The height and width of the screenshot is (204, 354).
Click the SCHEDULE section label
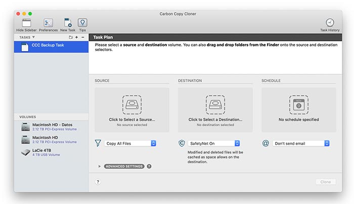(271, 80)
